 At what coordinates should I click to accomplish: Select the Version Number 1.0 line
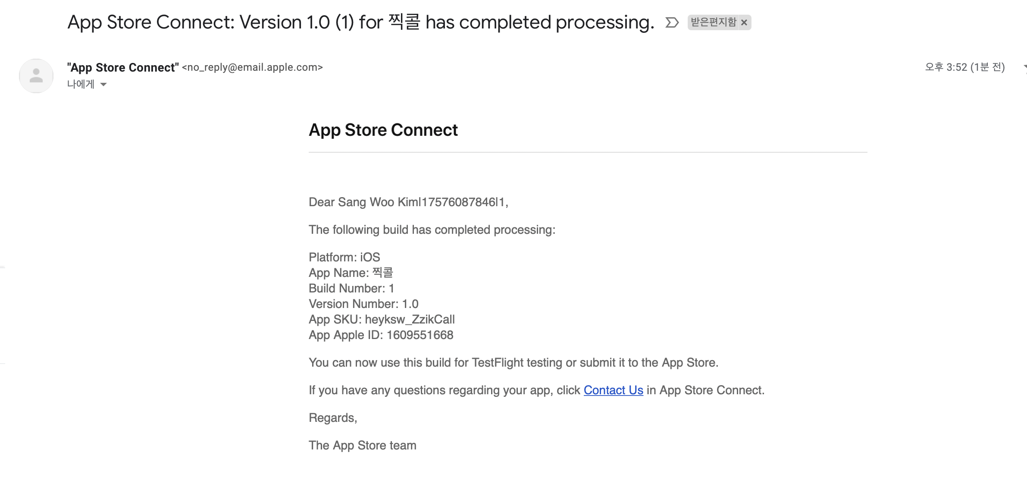click(x=363, y=304)
